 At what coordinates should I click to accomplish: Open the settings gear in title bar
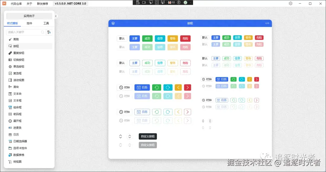coord(290,3)
